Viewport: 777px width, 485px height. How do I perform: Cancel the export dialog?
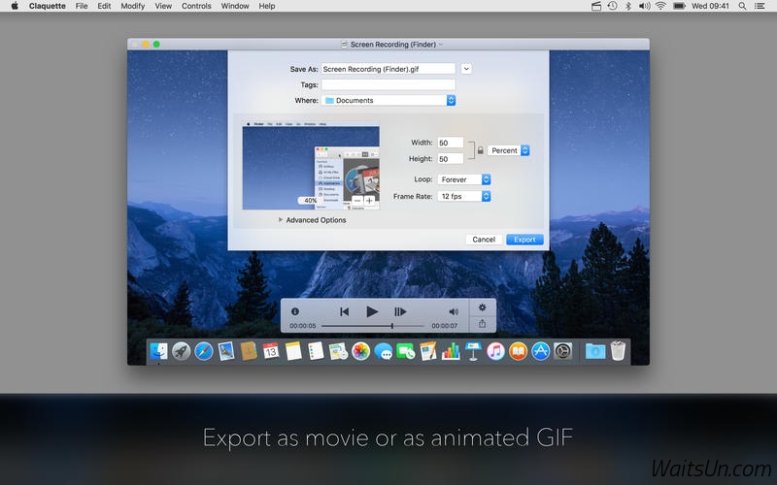[484, 240]
